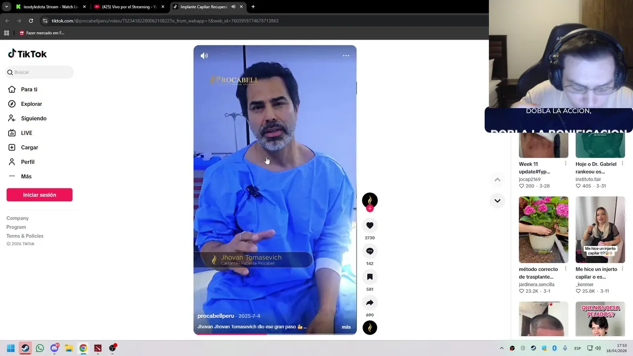
Task: Open the sound disc icon below share
Action: pyautogui.click(x=370, y=328)
